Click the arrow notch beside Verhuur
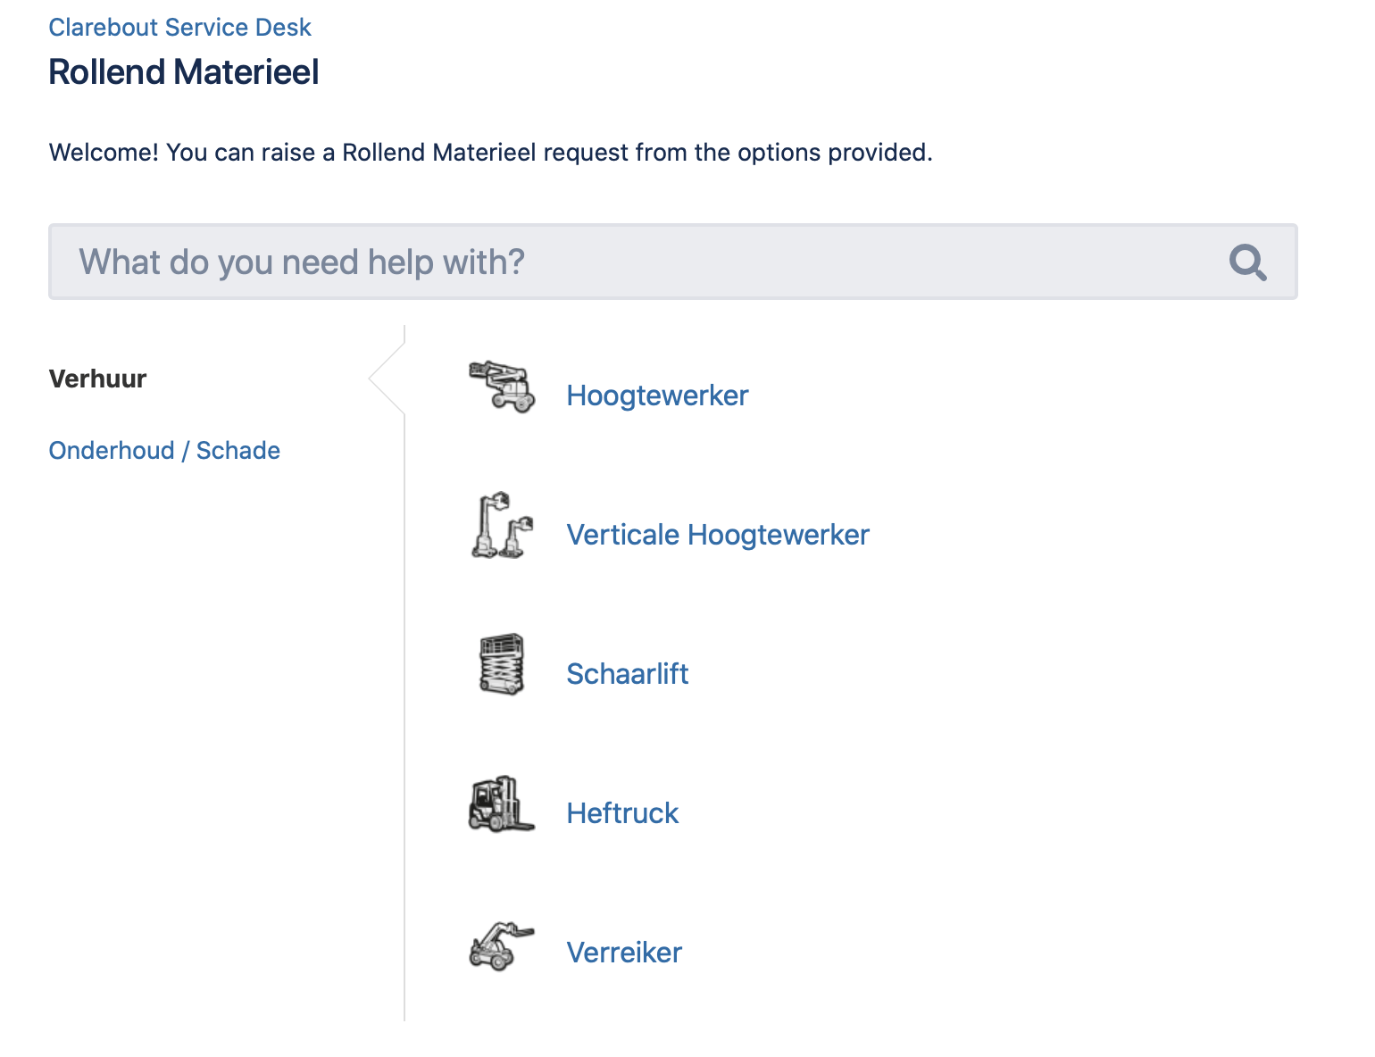The image size is (1375, 1057). 387,379
